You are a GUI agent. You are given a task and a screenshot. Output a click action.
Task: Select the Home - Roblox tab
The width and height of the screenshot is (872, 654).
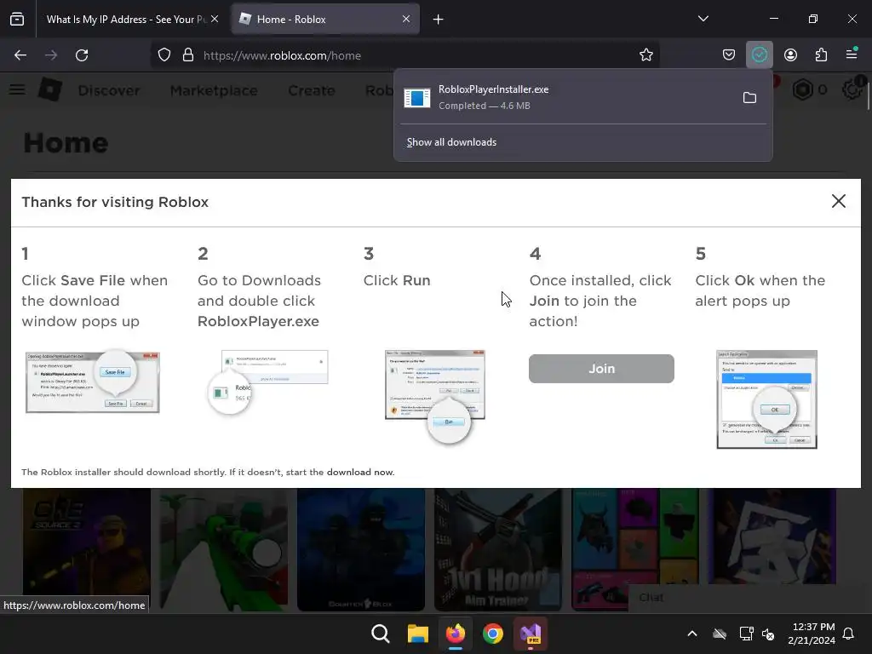[x=324, y=19]
